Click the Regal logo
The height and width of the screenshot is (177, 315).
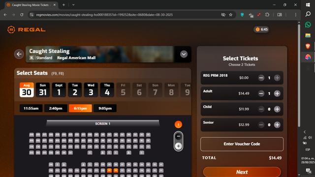[x=26, y=29]
